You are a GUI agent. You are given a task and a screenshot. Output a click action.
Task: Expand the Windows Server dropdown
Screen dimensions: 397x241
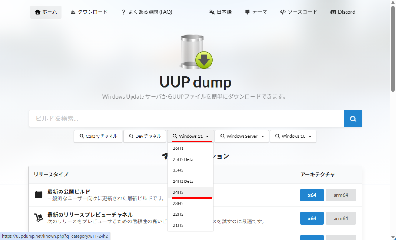pyautogui.click(x=242, y=136)
